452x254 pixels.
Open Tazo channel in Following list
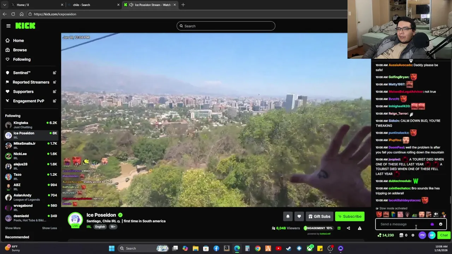31,177
